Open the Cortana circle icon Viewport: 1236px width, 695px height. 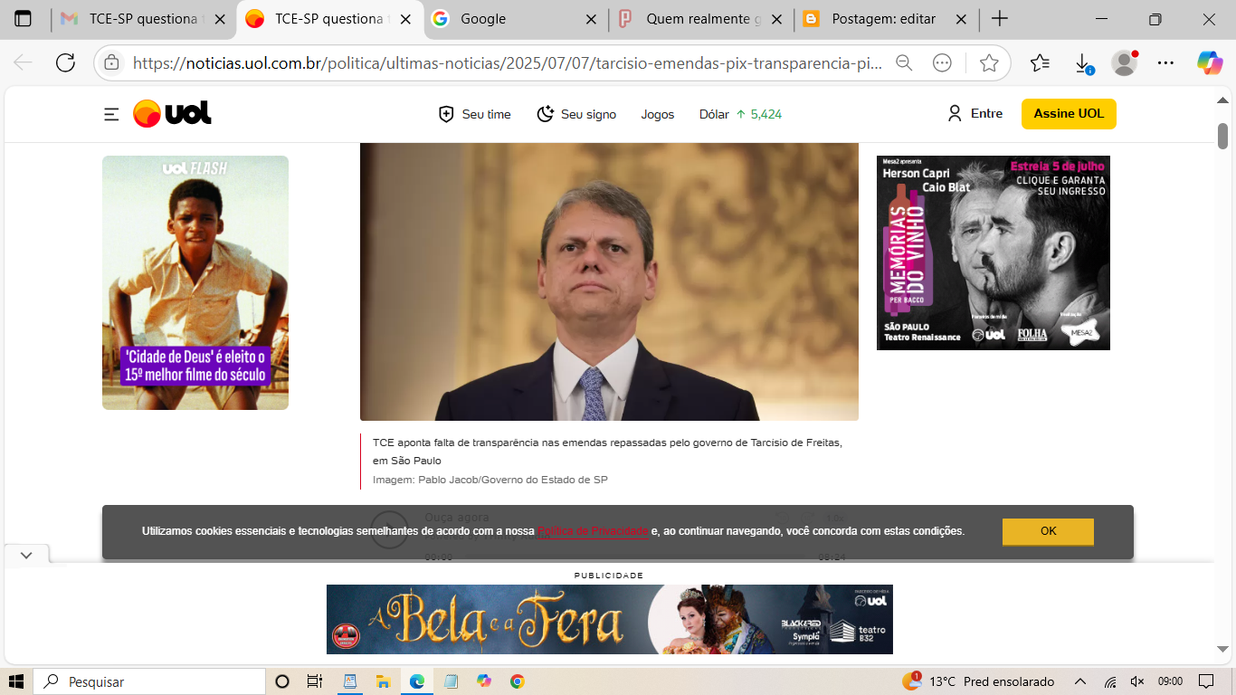pyautogui.click(x=281, y=681)
